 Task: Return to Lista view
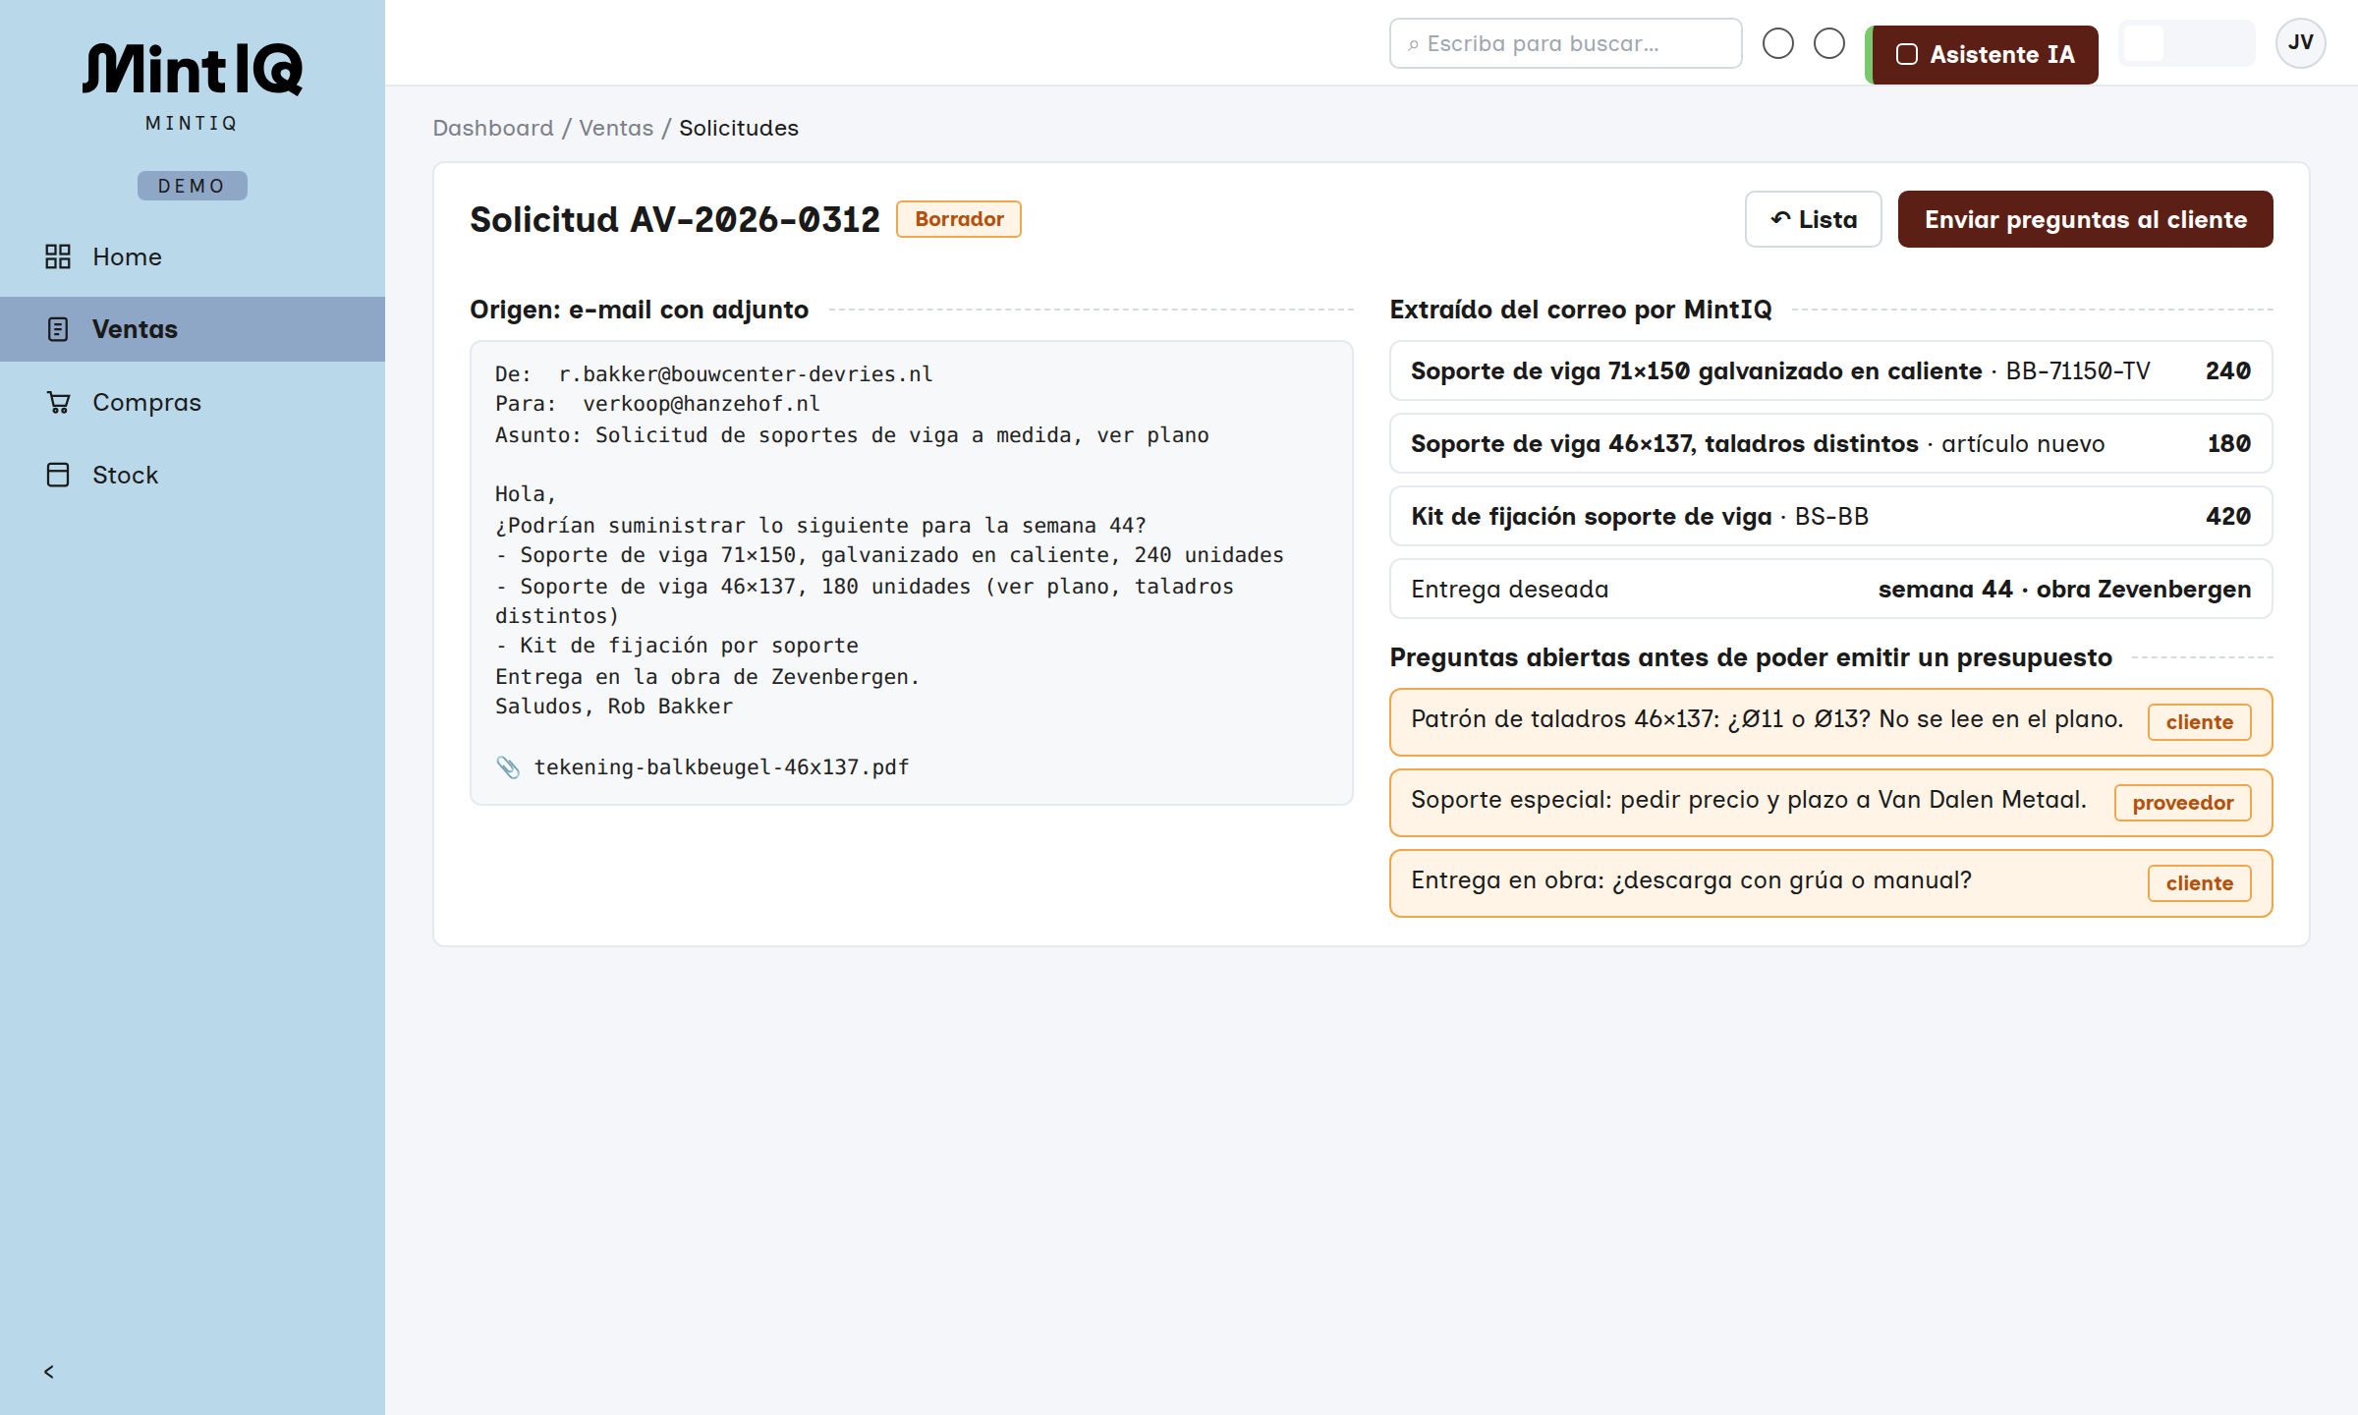[x=1814, y=219]
